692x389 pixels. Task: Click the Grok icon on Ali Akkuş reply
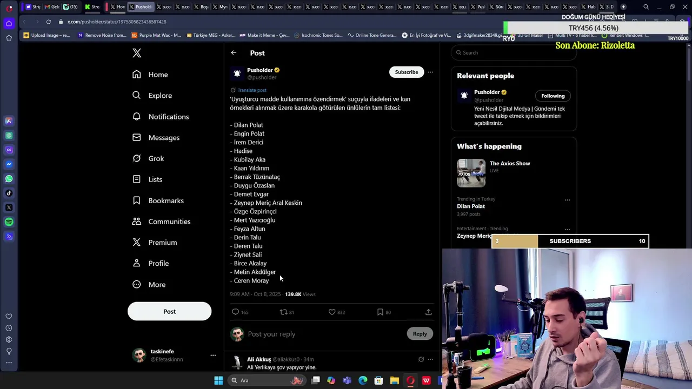tap(421, 359)
